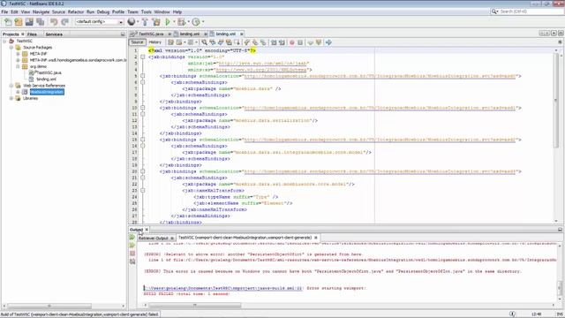
Task: Open dropdown arrow beside Run Project icon
Action: [174, 22]
